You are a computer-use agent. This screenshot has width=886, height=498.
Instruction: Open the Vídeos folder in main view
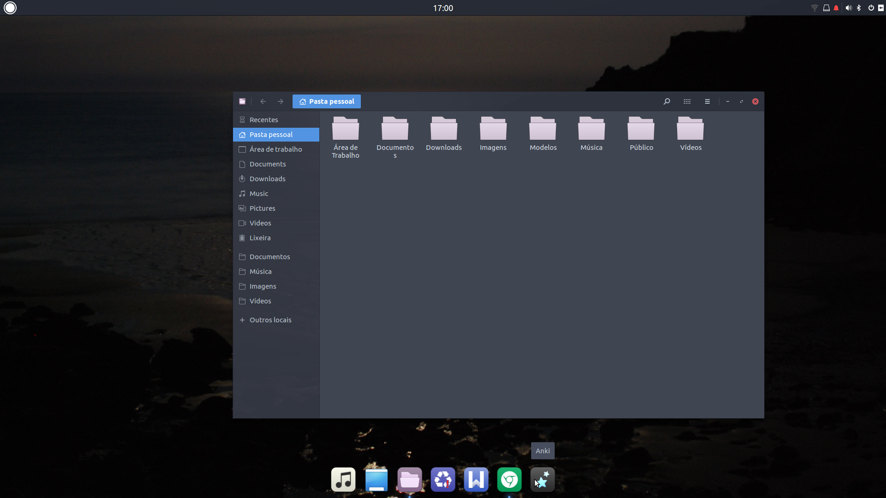690,134
